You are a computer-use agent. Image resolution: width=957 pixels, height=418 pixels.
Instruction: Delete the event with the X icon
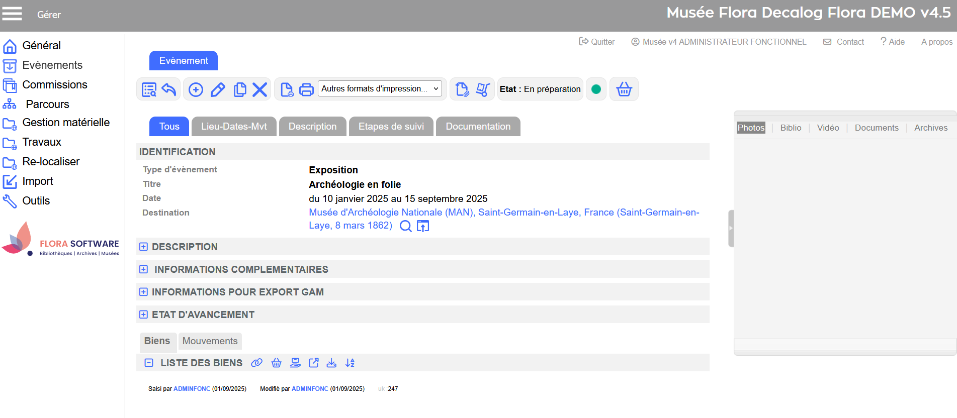point(259,89)
